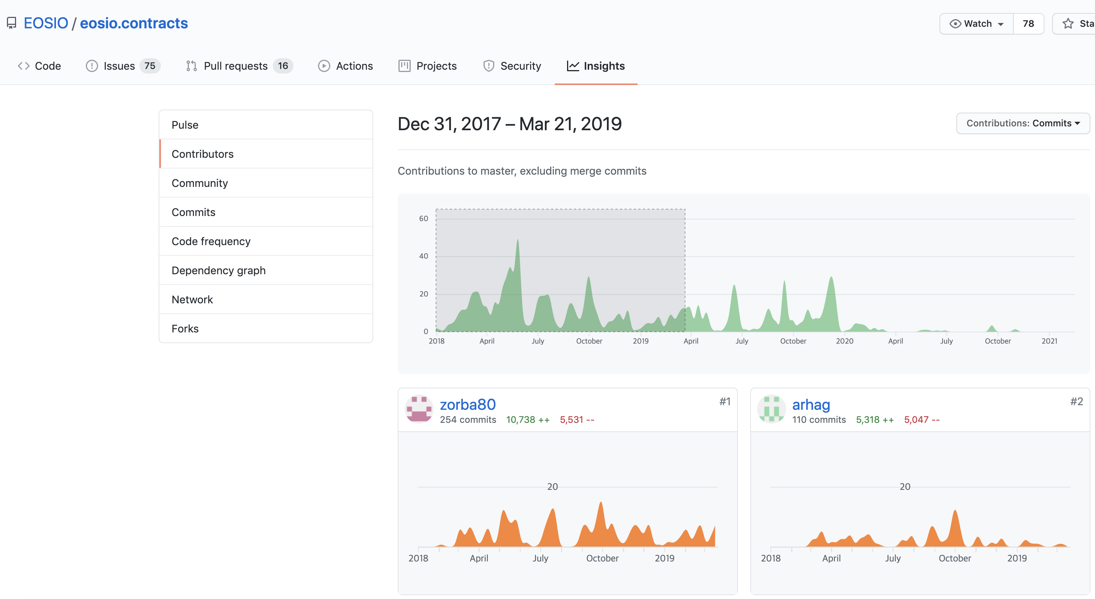The width and height of the screenshot is (1095, 599).
Task: Click the Insights graph icon
Action: pyautogui.click(x=572, y=66)
